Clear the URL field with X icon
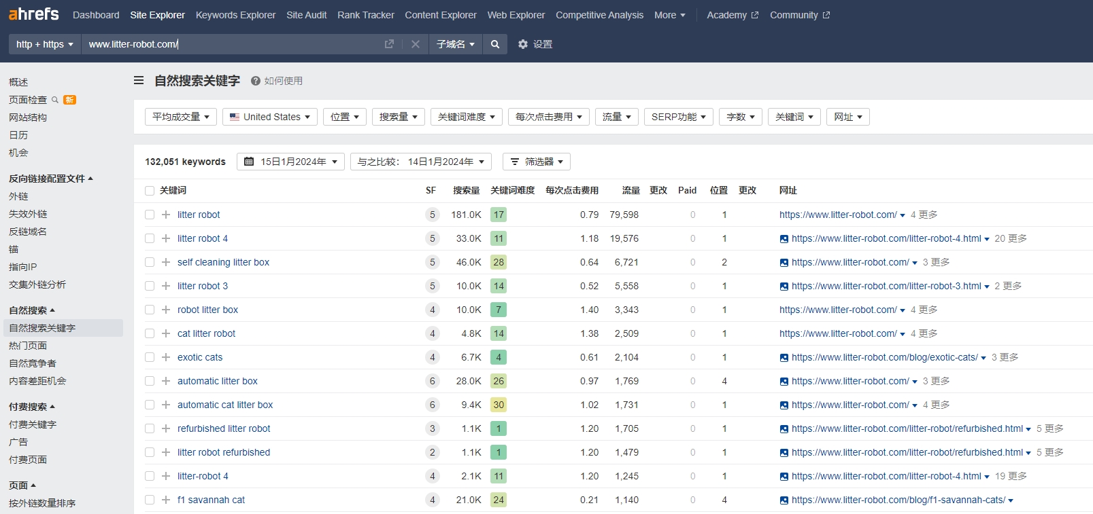The image size is (1093, 514). pos(416,44)
